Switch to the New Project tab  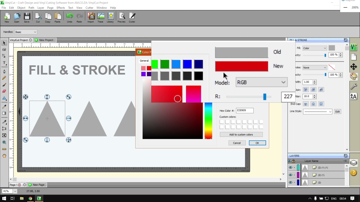[x=46, y=40]
